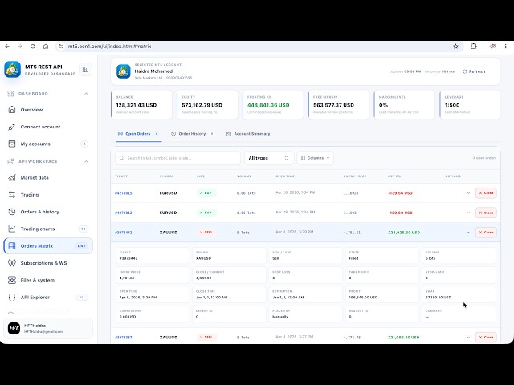Click the Net P/L column header

tap(394, 176)
